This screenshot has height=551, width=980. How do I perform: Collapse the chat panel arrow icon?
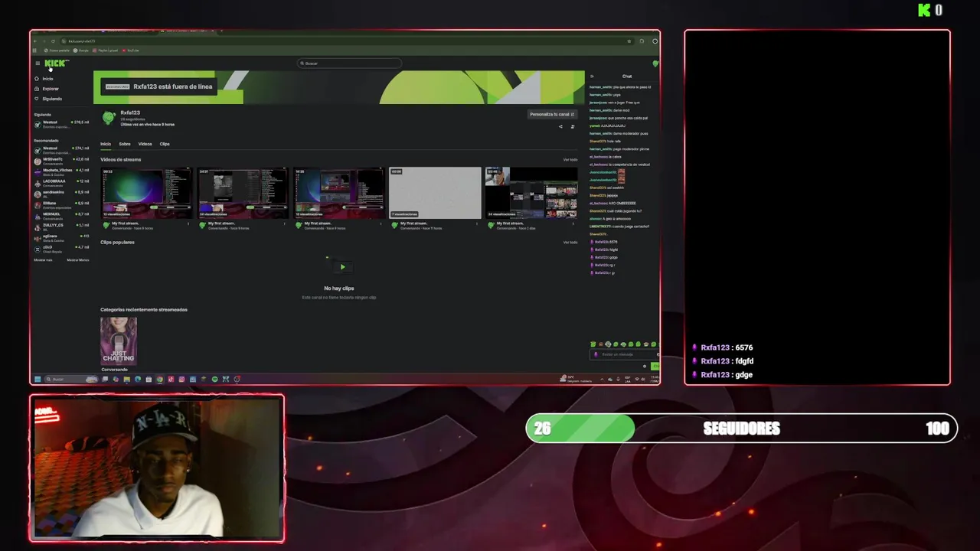tap(592, 77)
